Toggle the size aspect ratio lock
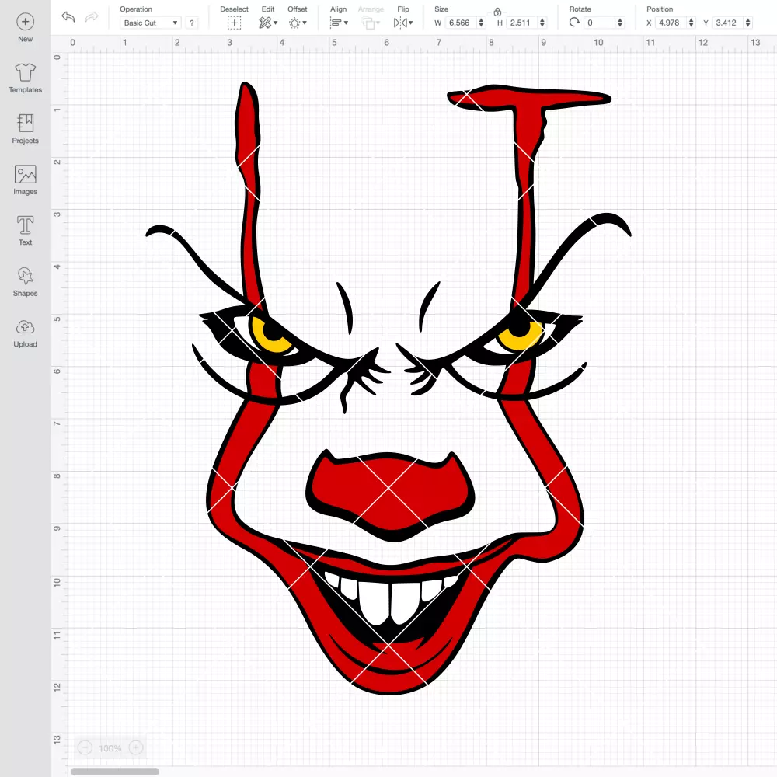 point(497,12)
